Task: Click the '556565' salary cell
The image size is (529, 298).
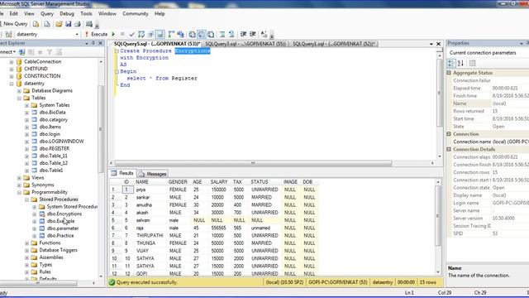Action: point(218,228)
